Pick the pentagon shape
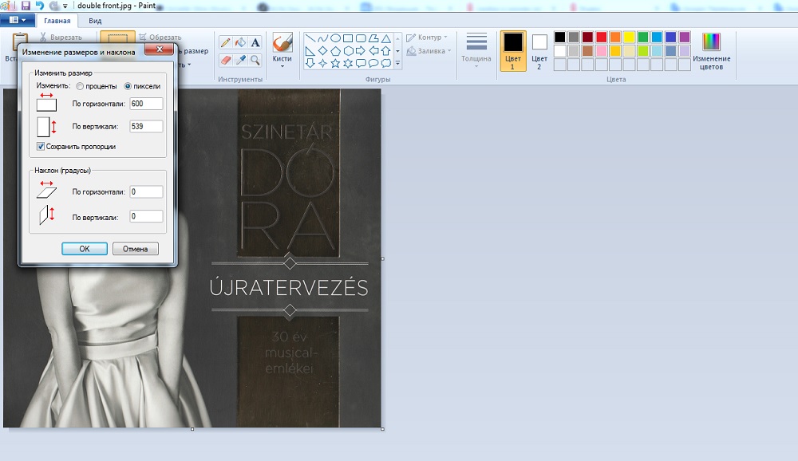This screenshot has height=461, width=798. point(335,51)
